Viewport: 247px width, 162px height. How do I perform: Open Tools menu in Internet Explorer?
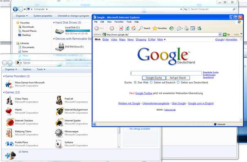point(129,22)
